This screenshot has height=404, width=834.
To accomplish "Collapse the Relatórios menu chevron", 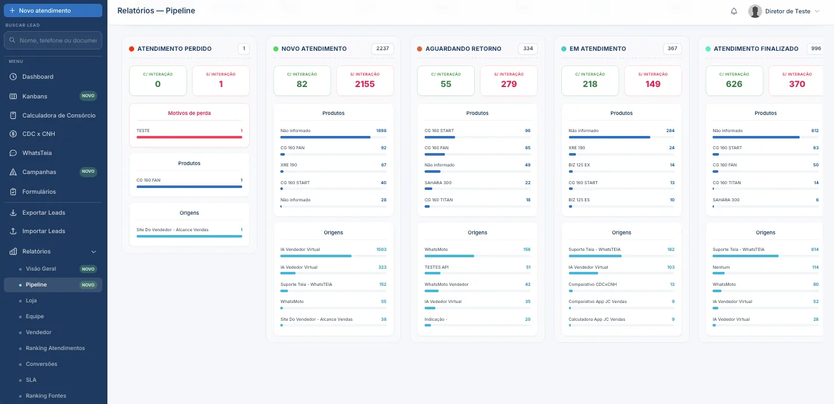I will 94,252.
